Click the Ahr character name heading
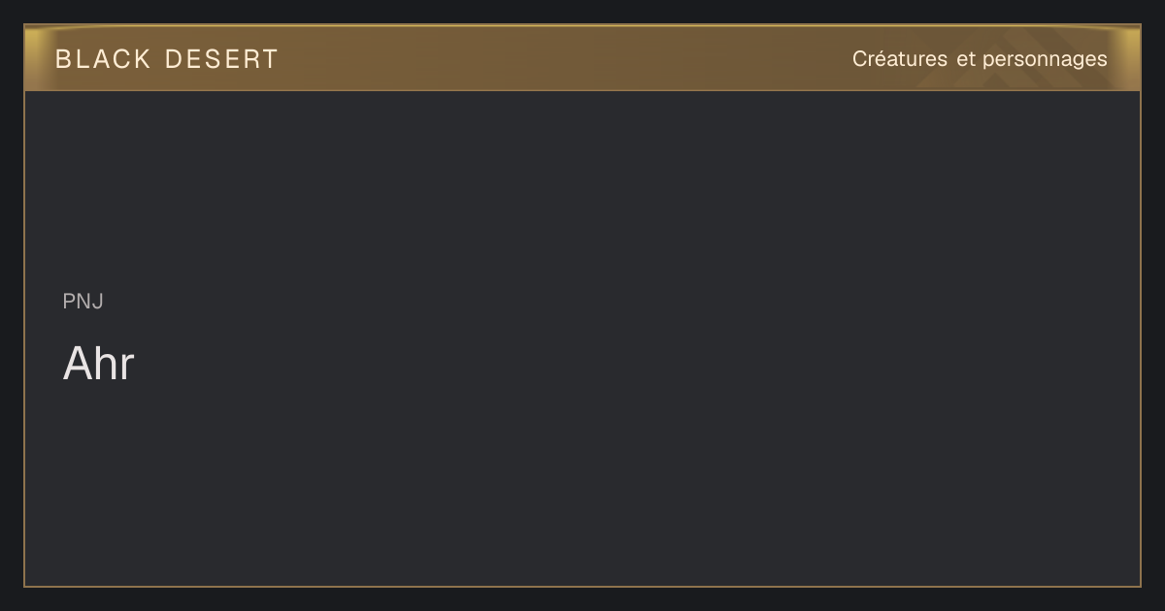This screenshot has width=1165, height=611. (x=98, y=365)
